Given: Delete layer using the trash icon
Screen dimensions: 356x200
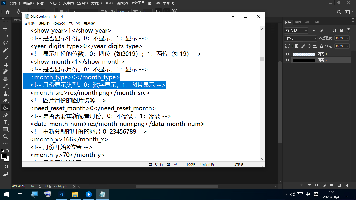Looking at the screenshot, I should pyautogui.click(x=346, y=185).
